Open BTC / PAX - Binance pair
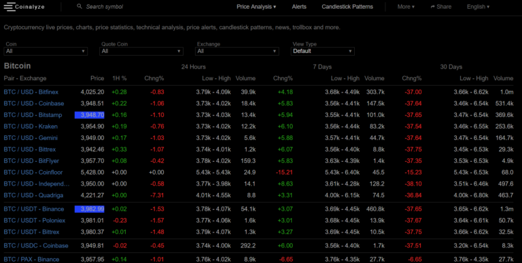The width and height of the screenshot is (522, 263). point(32,260)
